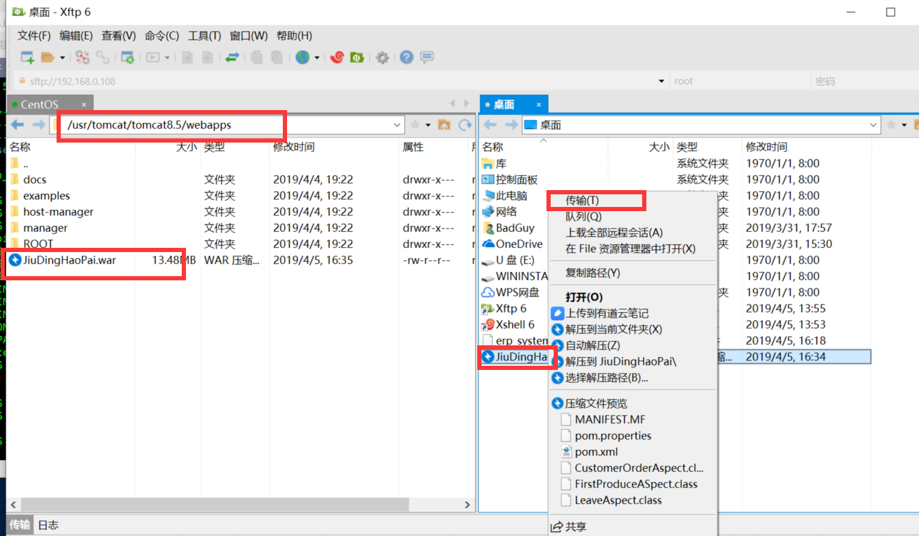Click the New Session toolbar icon

(x=28, y=58)
